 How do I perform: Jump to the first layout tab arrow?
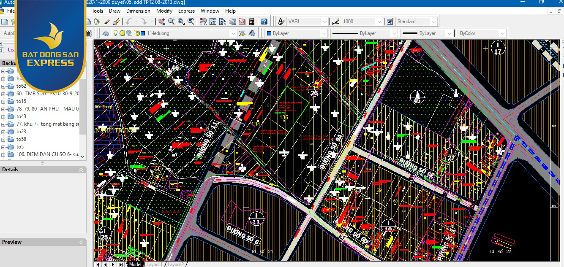[98, 264]
